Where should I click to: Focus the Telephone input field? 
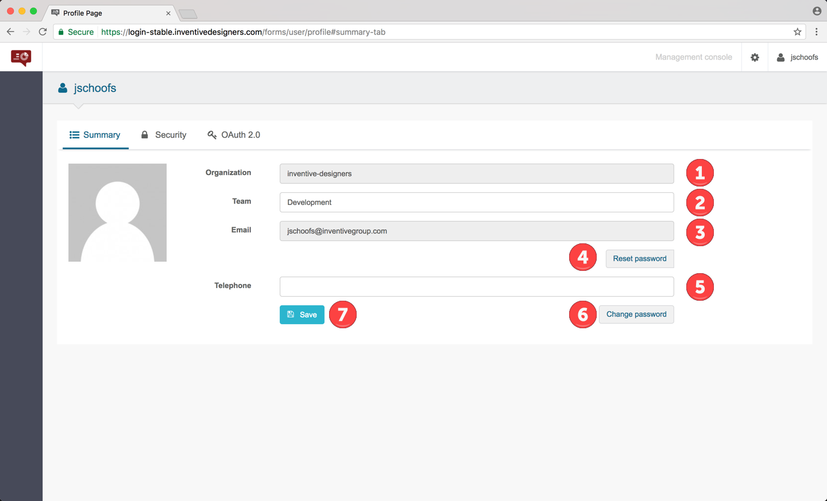477,287
